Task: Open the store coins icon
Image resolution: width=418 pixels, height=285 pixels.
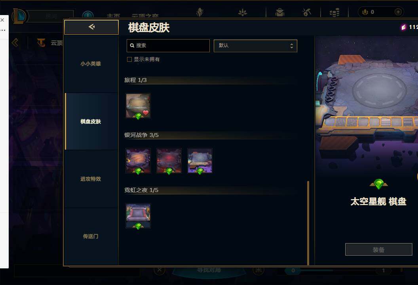Action: click(334, 12)
